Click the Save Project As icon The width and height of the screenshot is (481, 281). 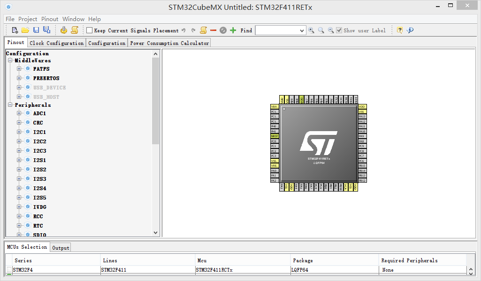46,30
